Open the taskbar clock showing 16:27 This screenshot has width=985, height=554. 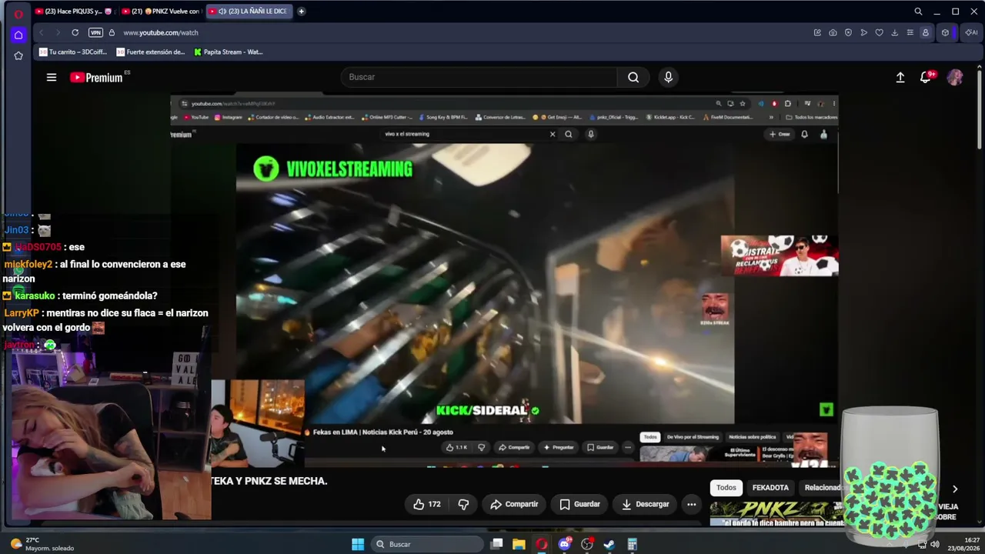(966, 544)
